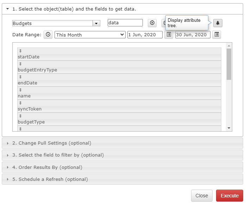Clear the data search field with the X icon

pos(152,23)
